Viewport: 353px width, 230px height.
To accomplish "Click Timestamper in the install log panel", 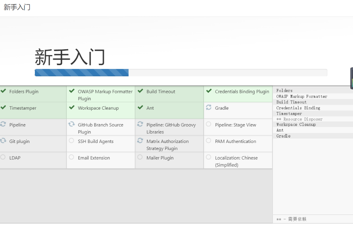I will tap(289, 114).
